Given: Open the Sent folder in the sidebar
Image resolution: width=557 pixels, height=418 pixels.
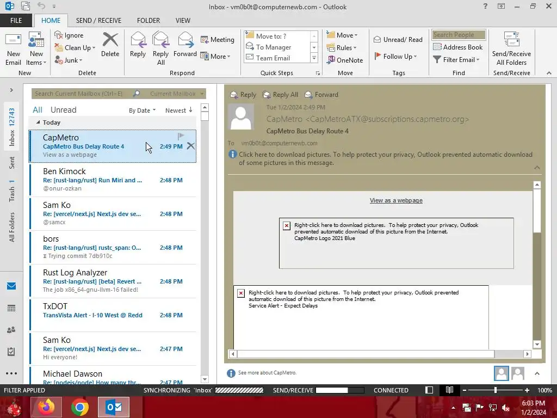Looking at the screenshot, I should (12, 163).
